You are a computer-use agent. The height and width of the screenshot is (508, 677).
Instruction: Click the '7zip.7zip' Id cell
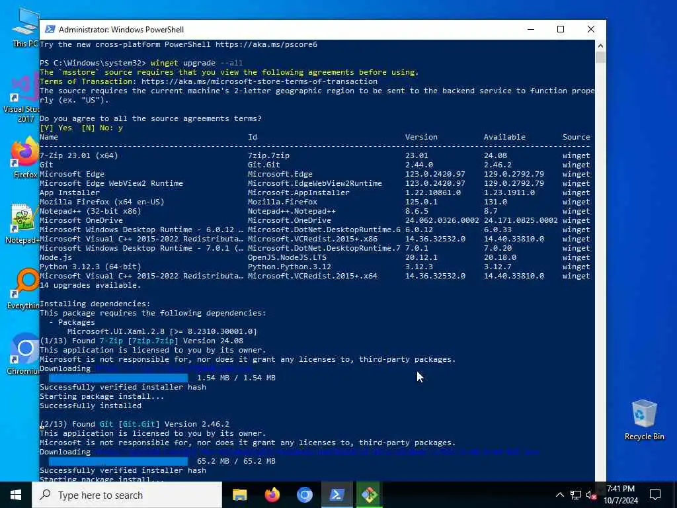[268, 155]
